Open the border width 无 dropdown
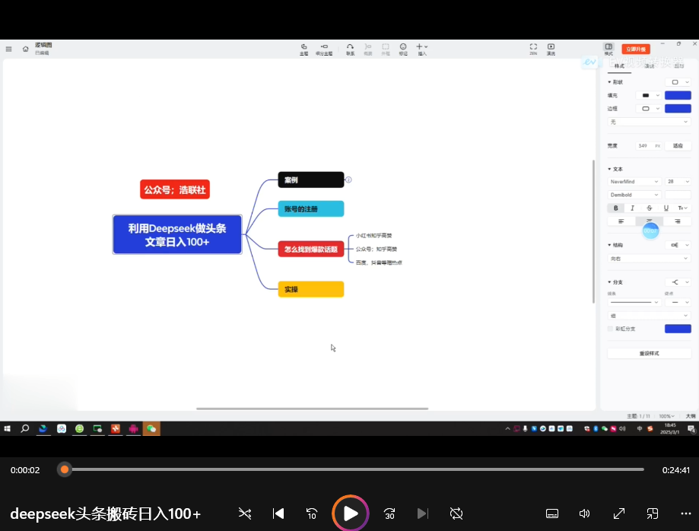The height and width of the screenshot is (531, 699). [x=649, y=122]
